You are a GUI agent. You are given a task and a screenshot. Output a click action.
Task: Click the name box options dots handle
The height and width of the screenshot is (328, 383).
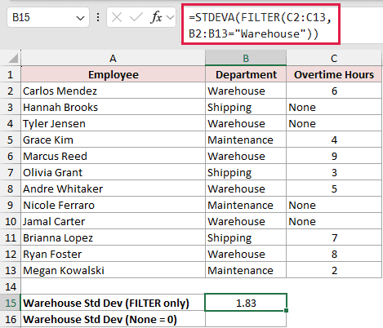click(98, 18)
